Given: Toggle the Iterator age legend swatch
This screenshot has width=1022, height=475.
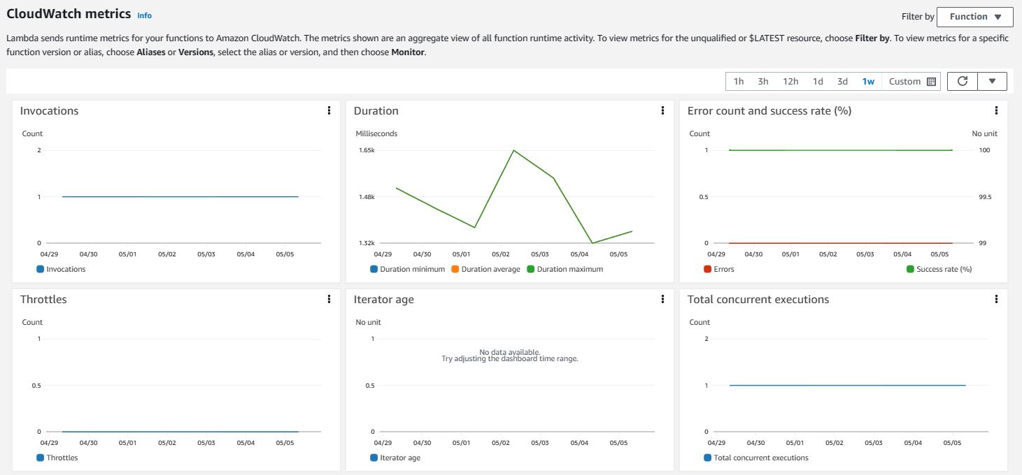Looking at the screenshot, I should click(374, 458).
